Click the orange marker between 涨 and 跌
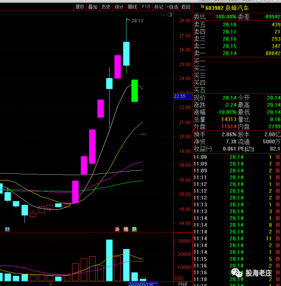281x286 pixels. (x=126, y=229)
